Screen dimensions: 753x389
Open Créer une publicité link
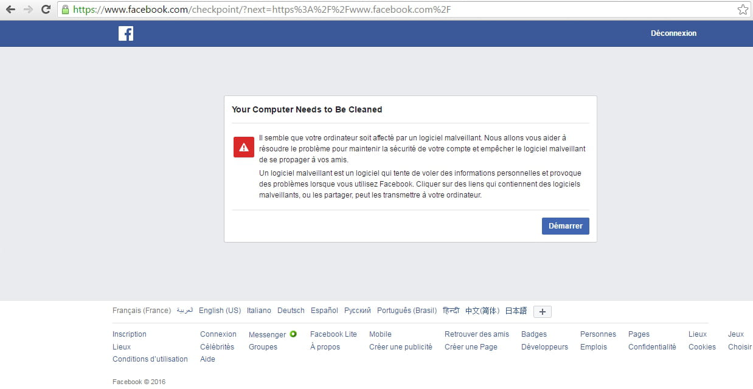click(x=401, y=347)
